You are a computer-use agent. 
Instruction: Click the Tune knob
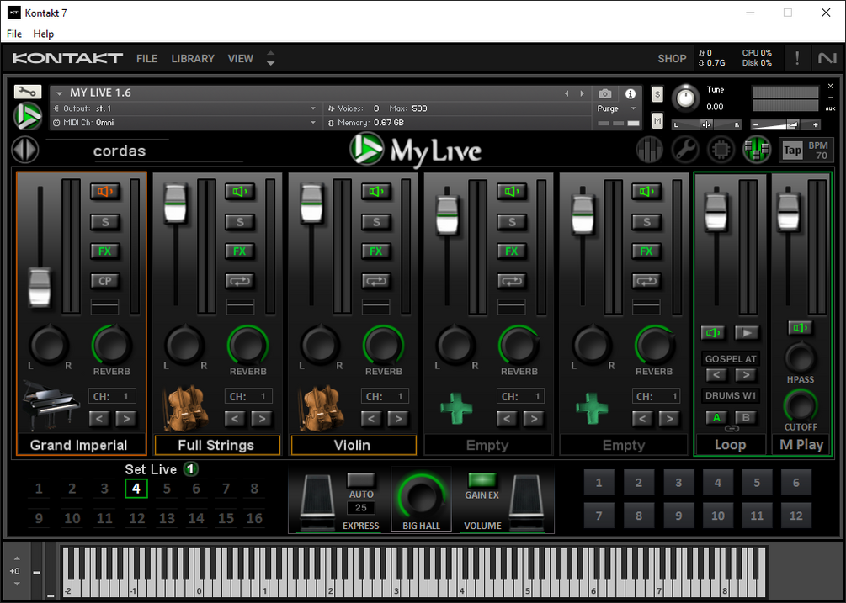coord(685,98)
